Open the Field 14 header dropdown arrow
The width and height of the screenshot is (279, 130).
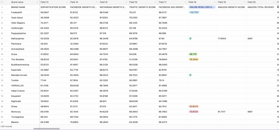click(x=97, y=2)
